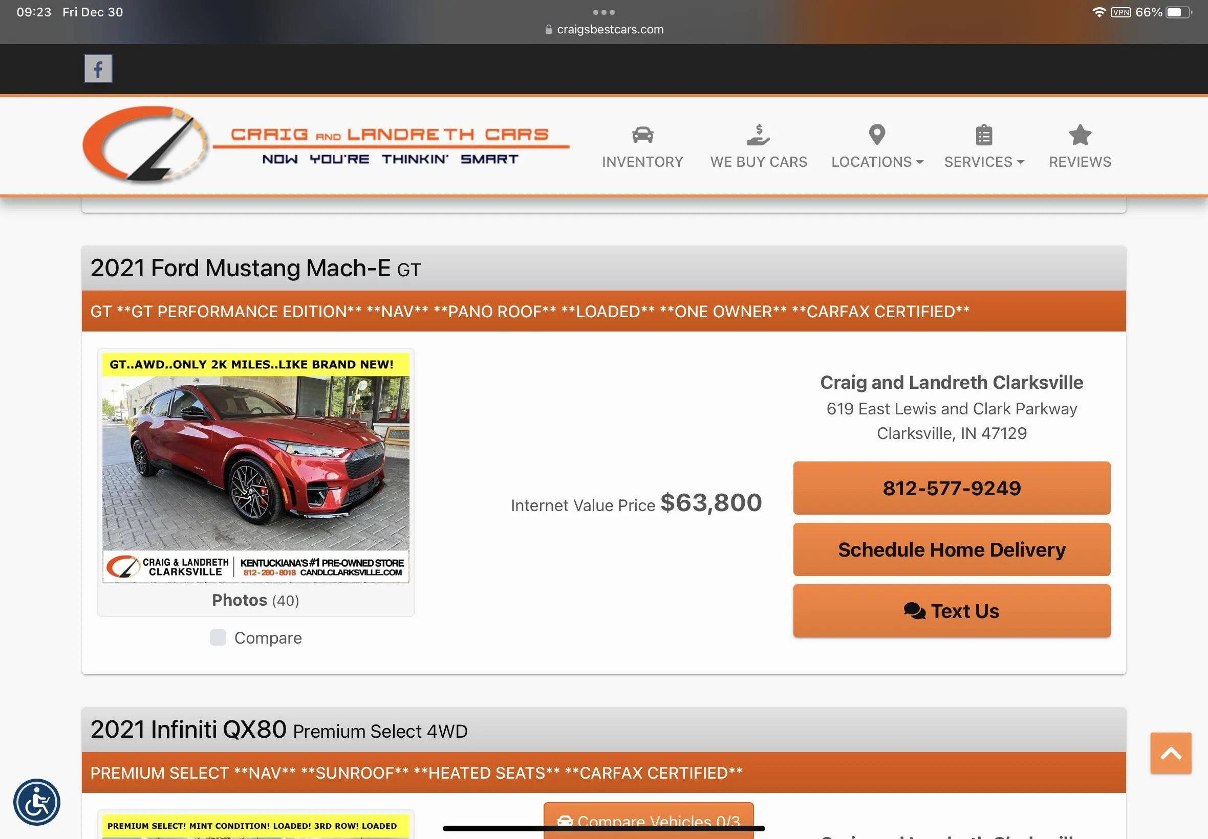The height and width of the screenshot is (839, 1208).
Task: Open the 2021 Ford Mustang Mach-E GT listing title
Action: pos(255,268)
